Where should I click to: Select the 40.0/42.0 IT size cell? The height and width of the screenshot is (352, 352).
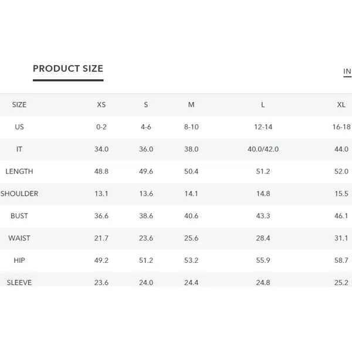[x=263, y=149]
